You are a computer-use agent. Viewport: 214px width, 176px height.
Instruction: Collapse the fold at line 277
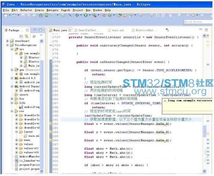coord(60,62)
